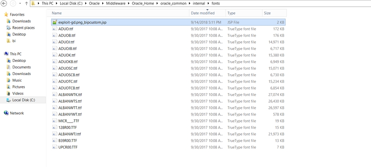Click the font icon beside ALBANYWT.ttf
371x167 pixels.
[x=55, y=114]
